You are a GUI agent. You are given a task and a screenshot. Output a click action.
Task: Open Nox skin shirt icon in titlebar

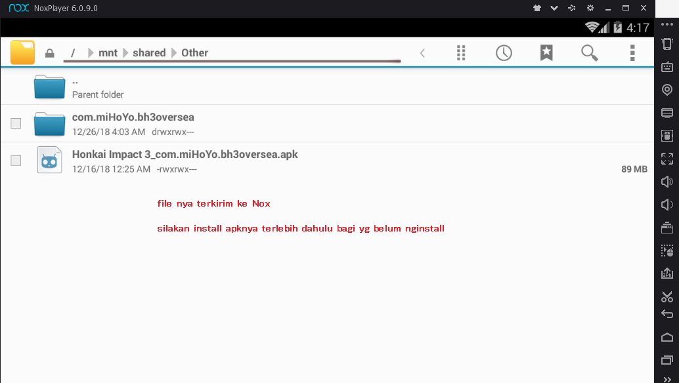[537, 8]
